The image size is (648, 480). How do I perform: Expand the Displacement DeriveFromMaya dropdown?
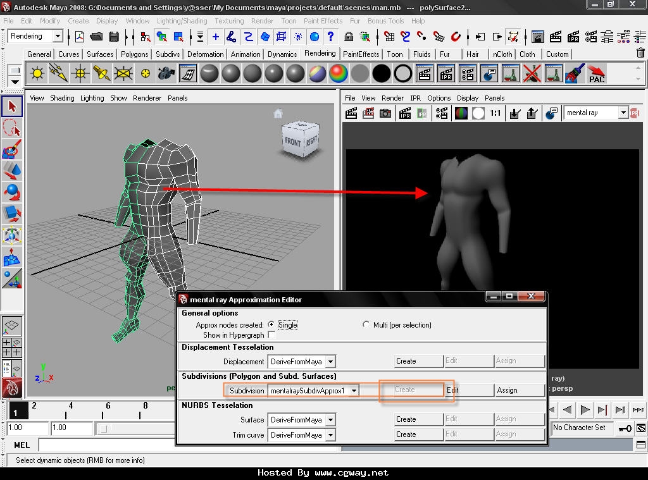pos(330,362)
